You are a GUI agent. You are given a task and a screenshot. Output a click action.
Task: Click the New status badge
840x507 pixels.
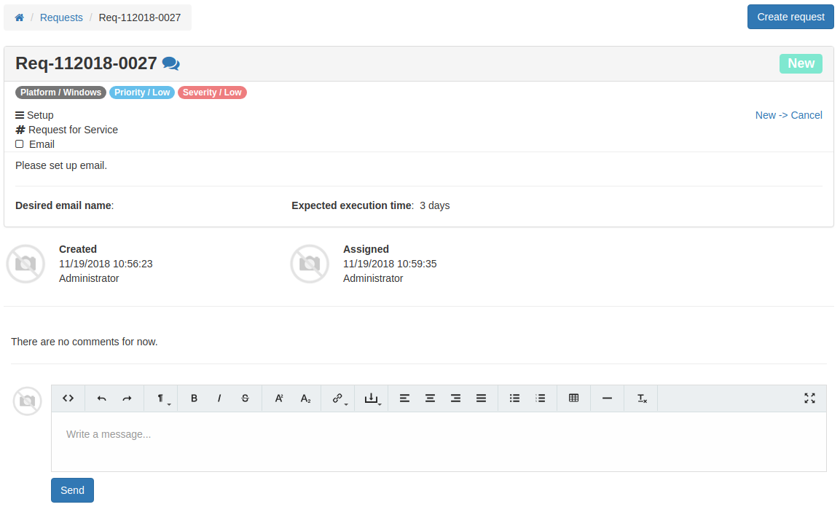coord(801,63)
